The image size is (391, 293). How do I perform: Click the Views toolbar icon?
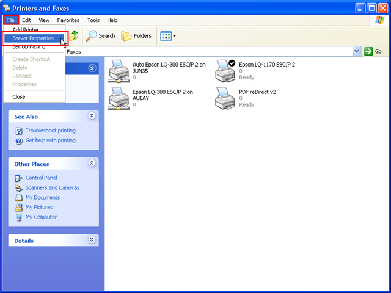(x=166, y=36)
